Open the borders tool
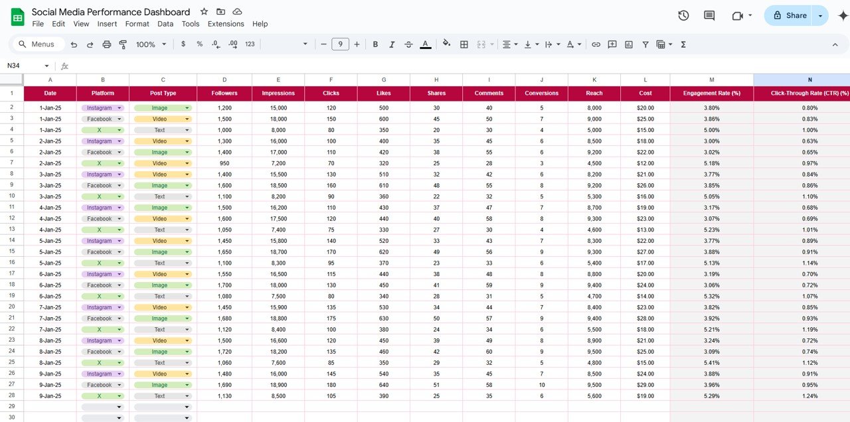This screenshot has height=422, width=850. click(464, 44)
